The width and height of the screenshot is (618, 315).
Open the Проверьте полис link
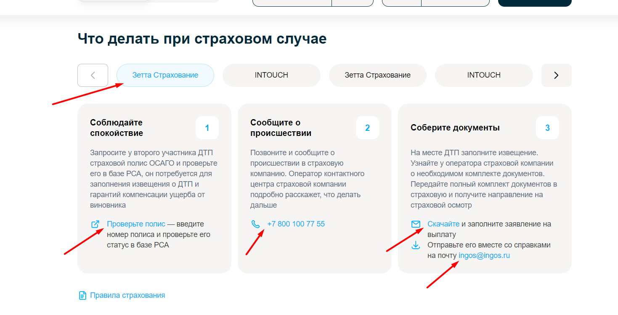pyautogui.click(x=136, y=224)
